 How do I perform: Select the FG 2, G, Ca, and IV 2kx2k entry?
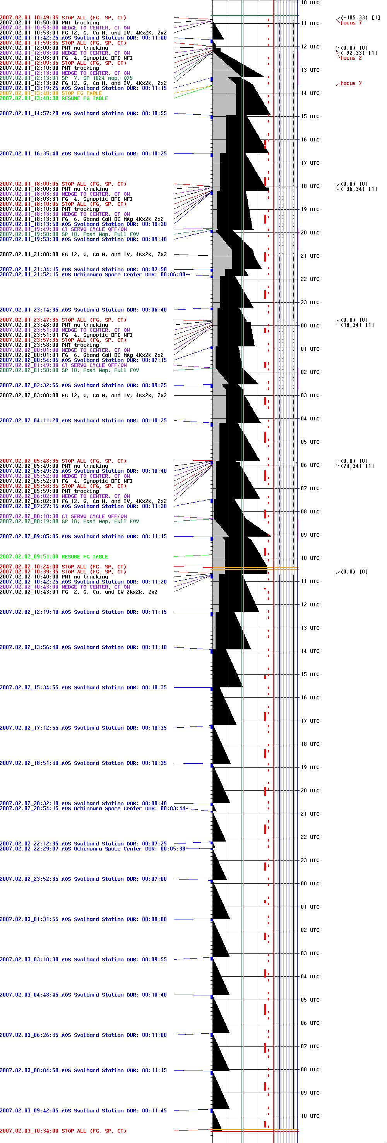[79, 592]
